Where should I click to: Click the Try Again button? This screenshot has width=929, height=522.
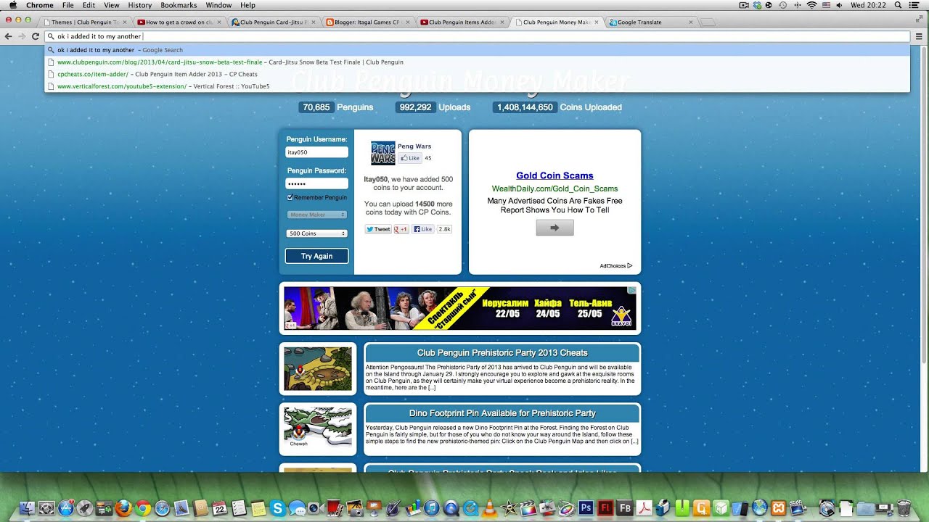pos(316,256)
